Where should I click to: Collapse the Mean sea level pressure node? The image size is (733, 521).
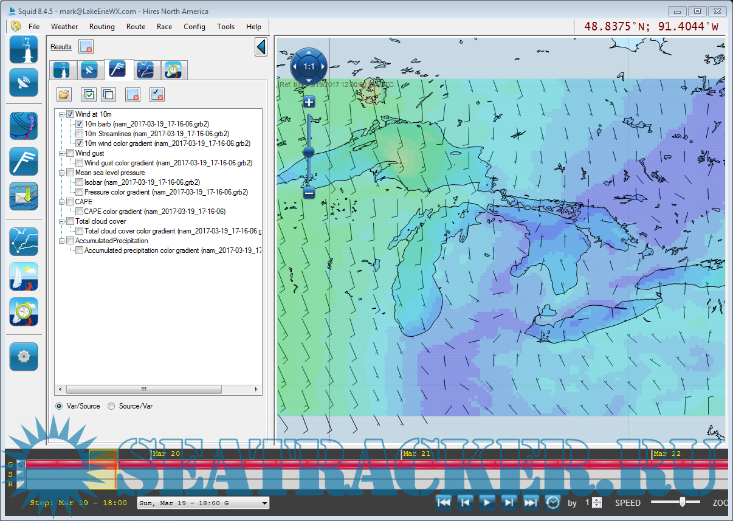pyautogui.click(x=61, y=173)
